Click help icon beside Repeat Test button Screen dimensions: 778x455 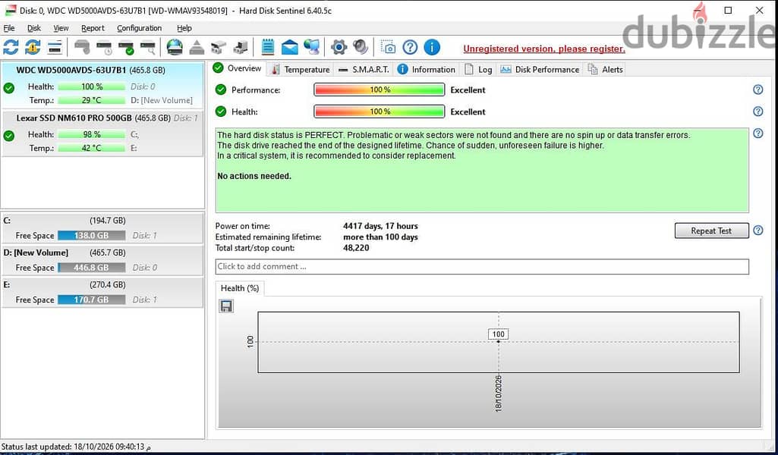pos(758,231)
